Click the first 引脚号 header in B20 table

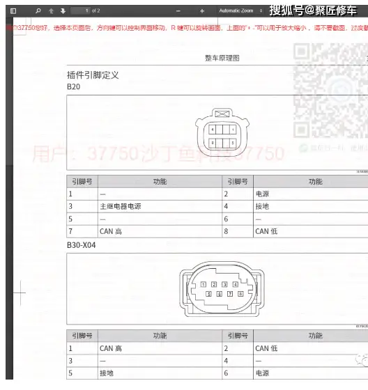(x=82, y=182)
